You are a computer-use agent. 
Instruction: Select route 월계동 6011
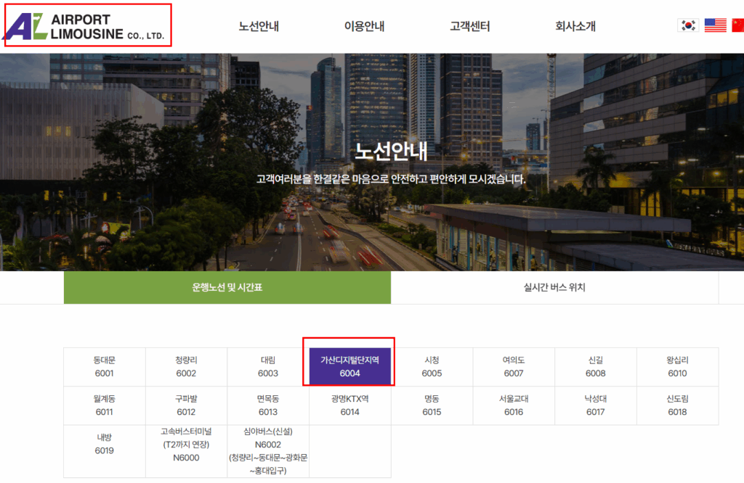click(x=105, y=406)
